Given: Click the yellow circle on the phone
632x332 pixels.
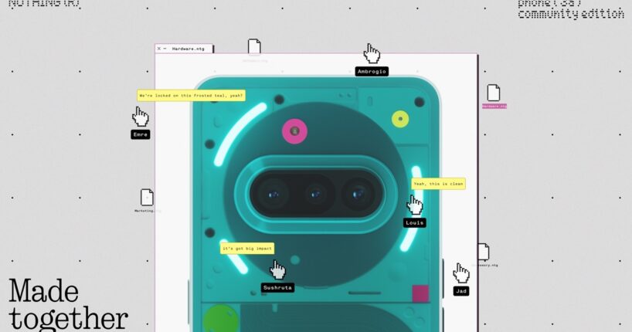Looking at the screenshot, I should click(400, 119).
